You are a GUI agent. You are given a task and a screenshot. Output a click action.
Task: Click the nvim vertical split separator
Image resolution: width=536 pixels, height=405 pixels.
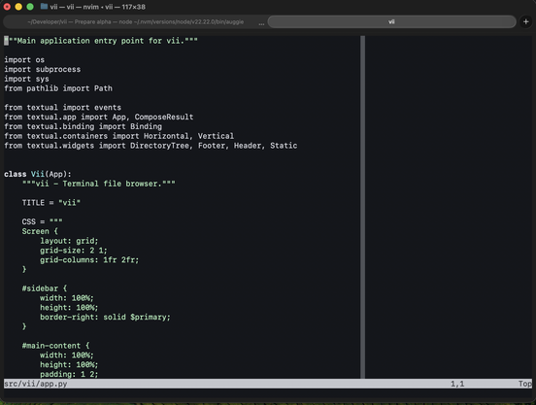pyautogui.click(x=363, y=207)
